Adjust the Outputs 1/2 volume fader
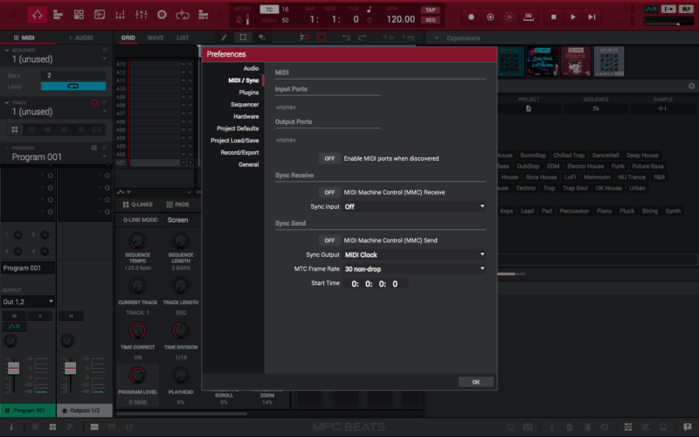The width and height of the screenshot is (699, 437). pyautogui.click(x=71, y=368)
